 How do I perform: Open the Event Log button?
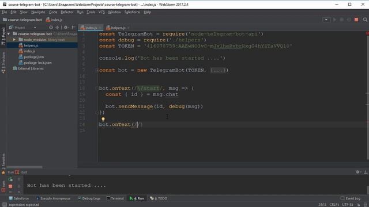coord(351,198)
